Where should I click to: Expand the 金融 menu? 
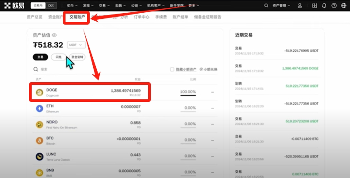coord(120,6)
